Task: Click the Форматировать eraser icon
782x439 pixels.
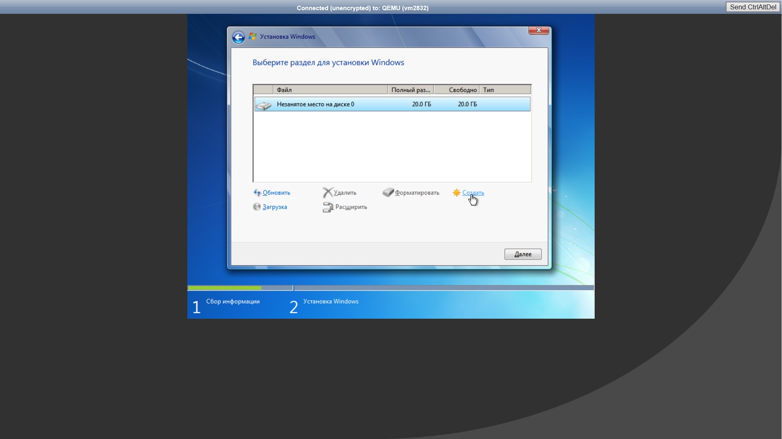Action: [x=388, y=192]
